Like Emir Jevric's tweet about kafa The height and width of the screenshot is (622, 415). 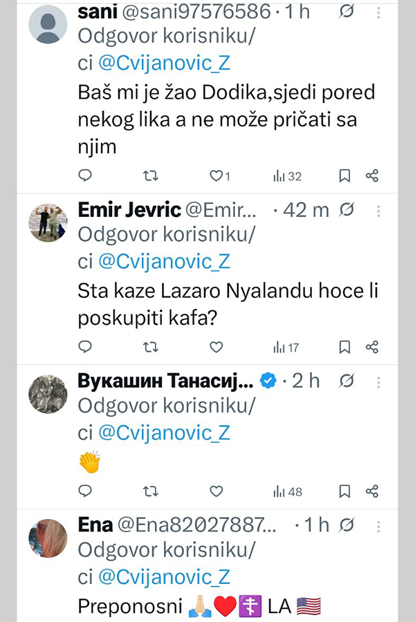tap(216, 346)
